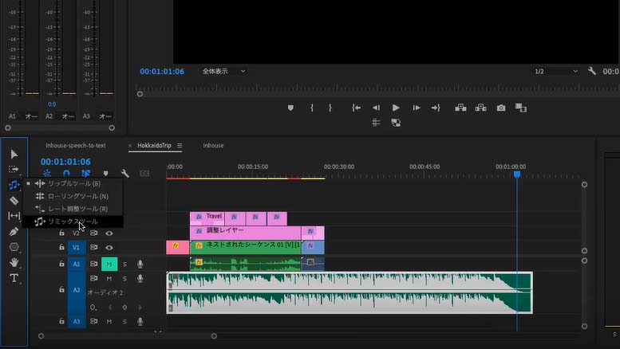Switch to the Inhouse sequence tab
Image resolution: width=620 pixels, height=349 pixels.
tap(213, 145)
